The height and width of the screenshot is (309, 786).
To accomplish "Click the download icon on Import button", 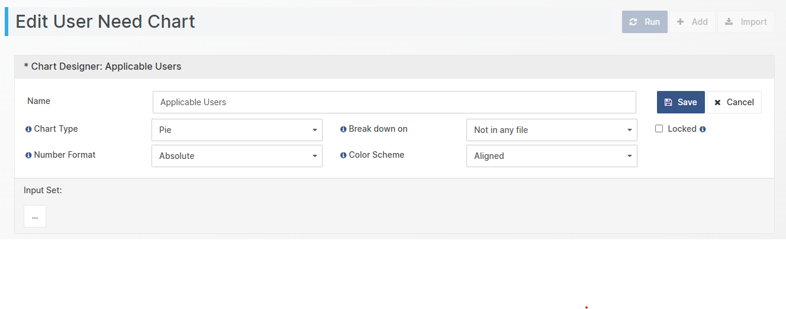I will pyautogui.click(x=729, y=22).
